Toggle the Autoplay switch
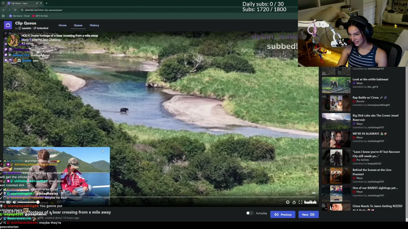 coord(249,213)
